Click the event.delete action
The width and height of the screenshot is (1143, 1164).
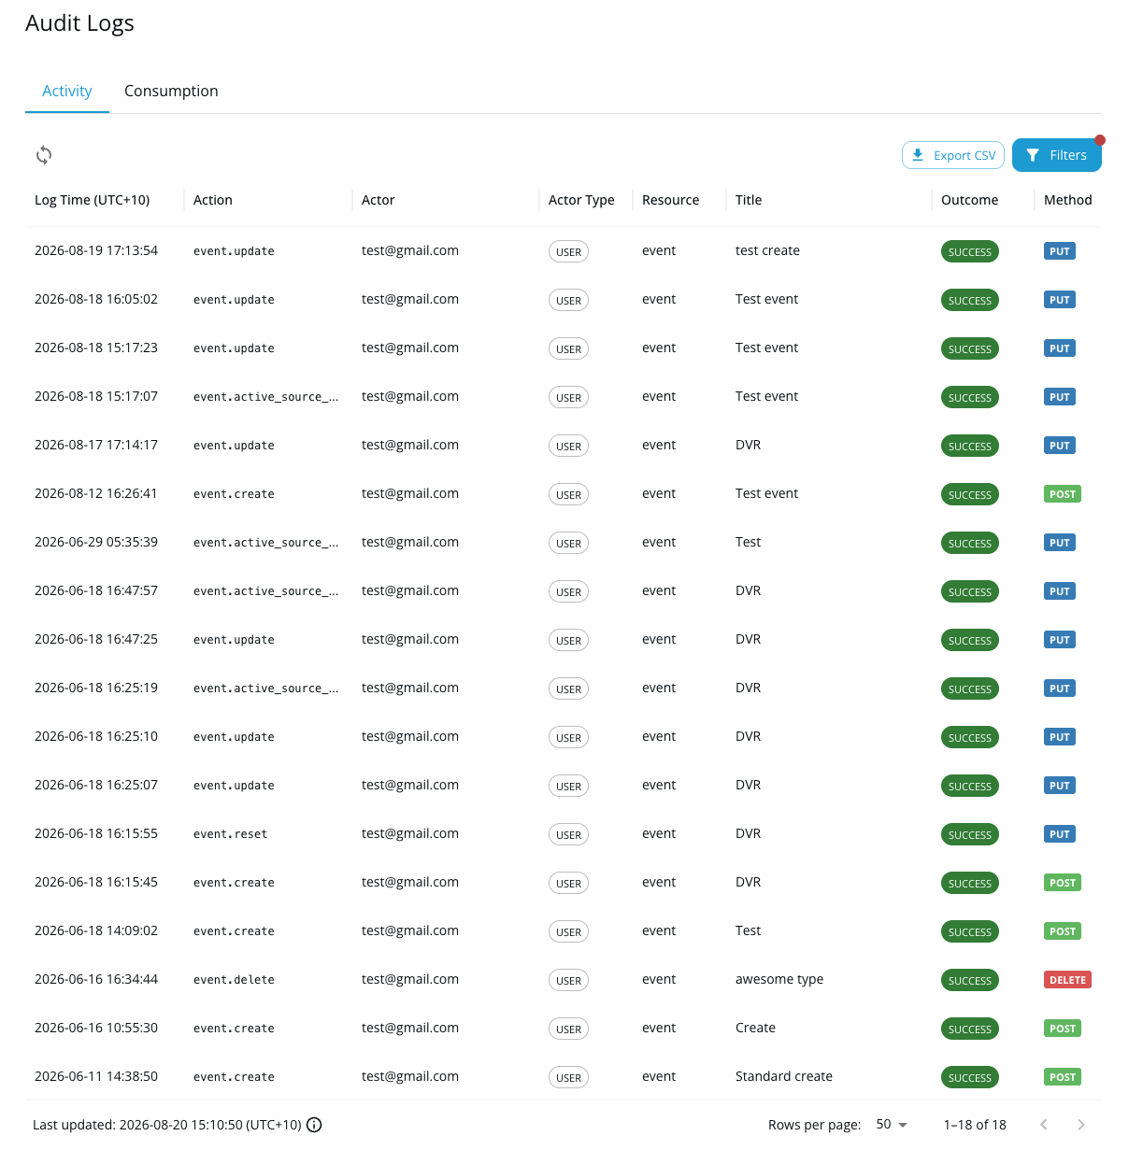tap(234, 980)
